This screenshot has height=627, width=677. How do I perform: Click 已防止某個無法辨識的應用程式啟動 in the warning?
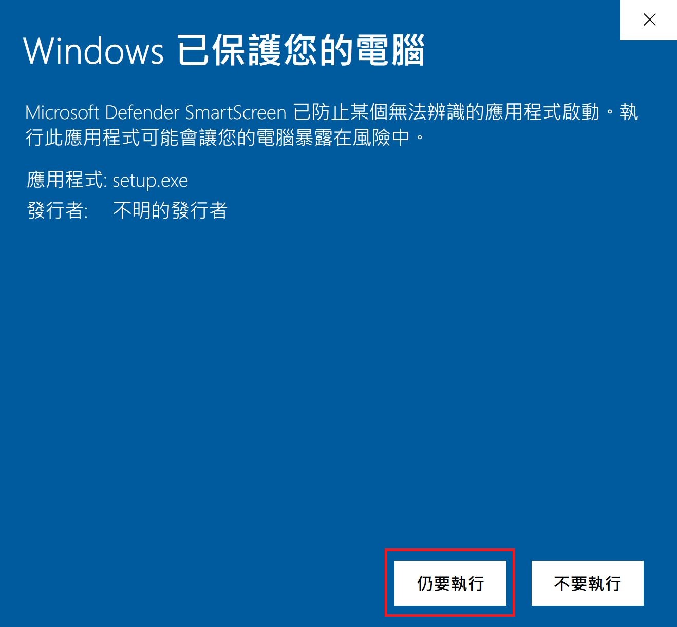(x=446, y=112)
